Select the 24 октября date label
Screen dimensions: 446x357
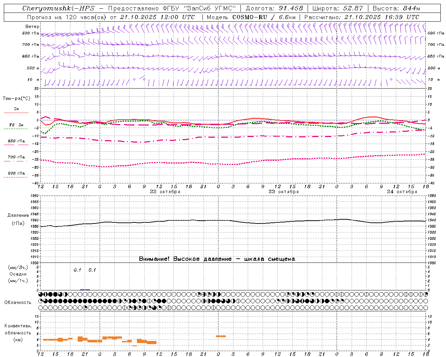point(402,192)
